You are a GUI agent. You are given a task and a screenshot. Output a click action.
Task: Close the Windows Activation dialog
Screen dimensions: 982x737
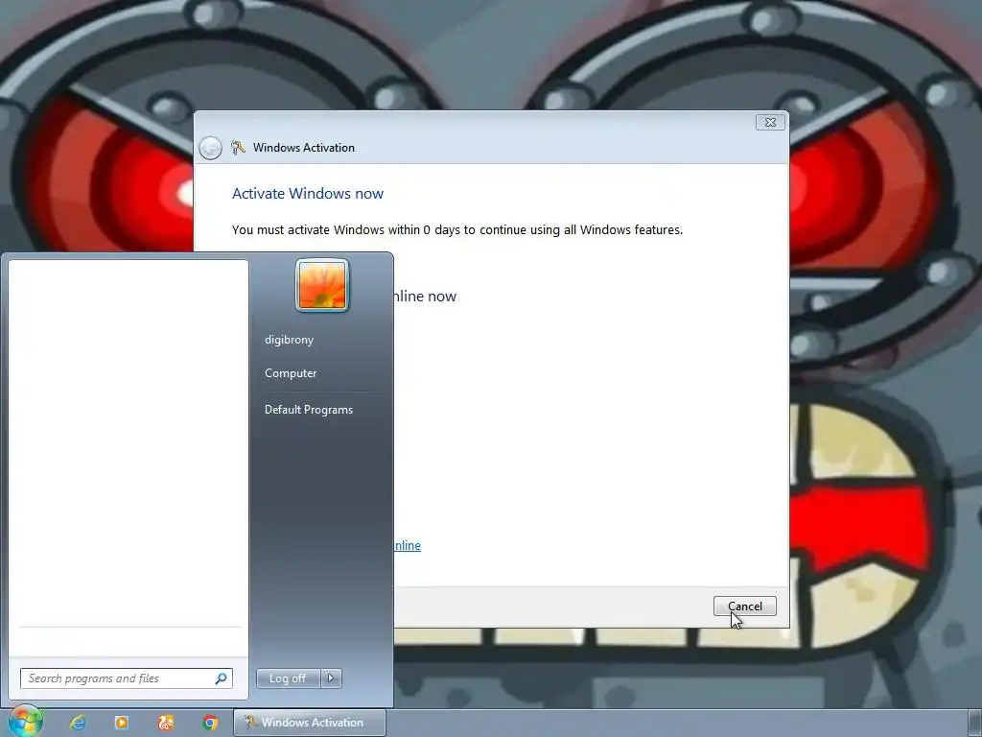(770, 122)
